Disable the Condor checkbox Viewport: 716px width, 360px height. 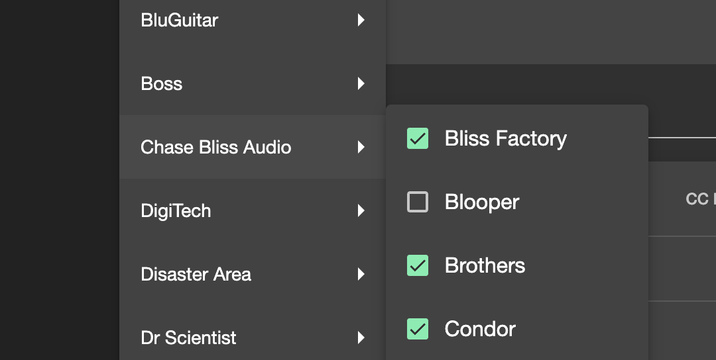(418, 330)
